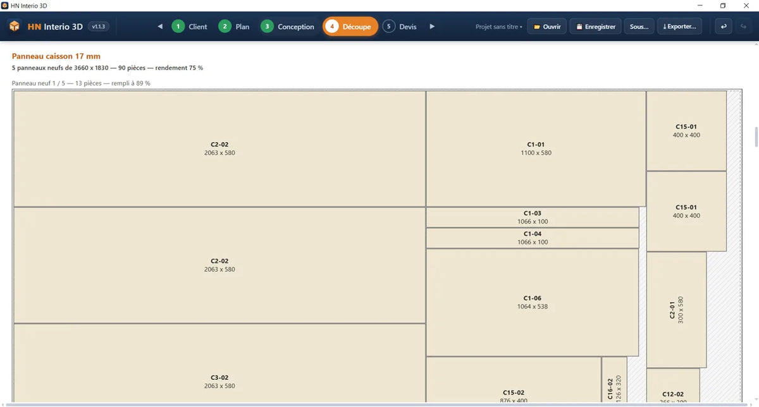The width and height of the screenshot is (759, 407).
Task: Select piece C2-01 300 x 580
Action: [676, 310]
